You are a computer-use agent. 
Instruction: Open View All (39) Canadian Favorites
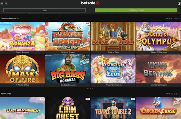[x=171, y=18]
